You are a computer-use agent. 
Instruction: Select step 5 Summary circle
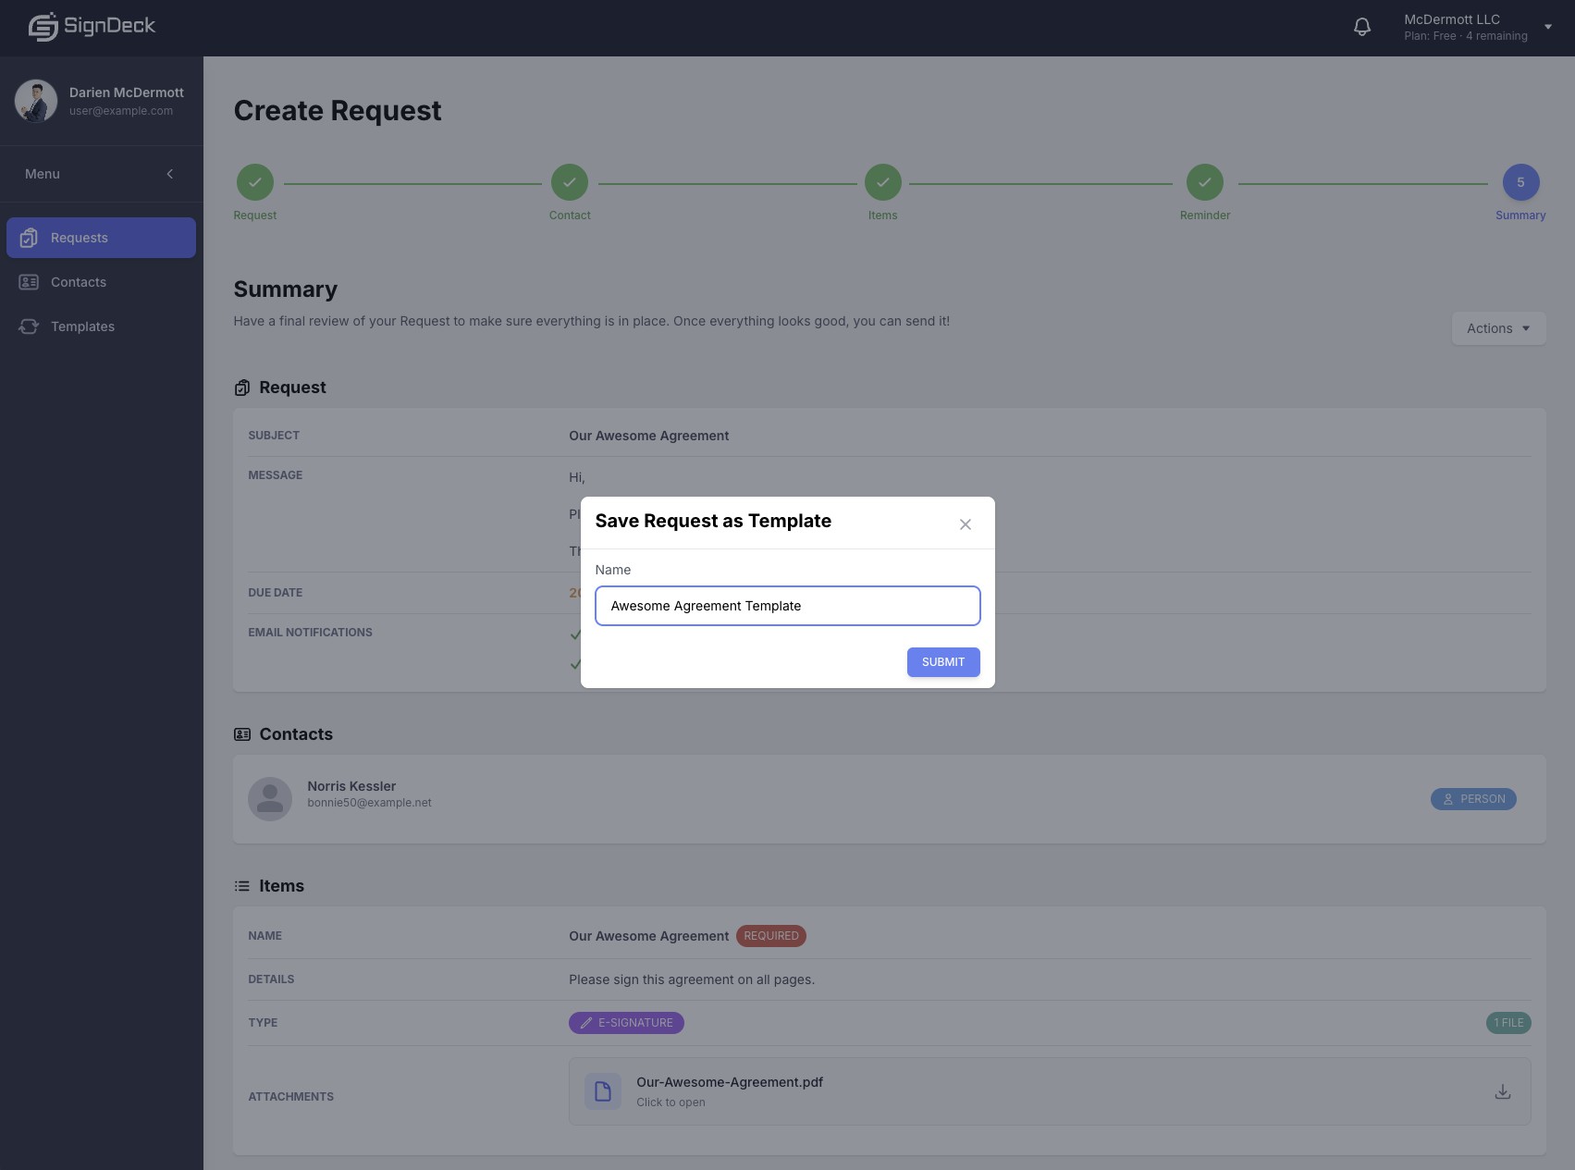[x=1520, y=182]
